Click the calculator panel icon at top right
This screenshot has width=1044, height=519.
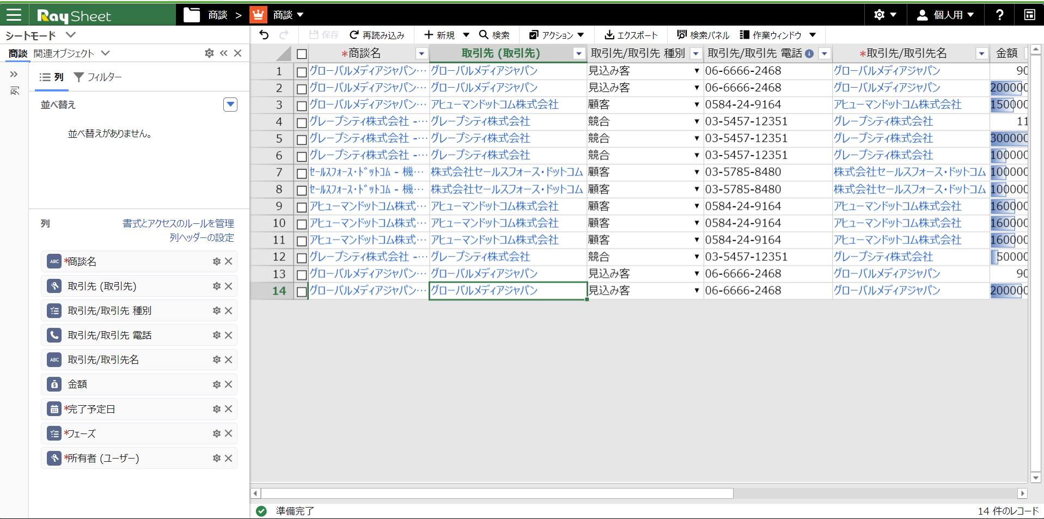(1029, 15)
